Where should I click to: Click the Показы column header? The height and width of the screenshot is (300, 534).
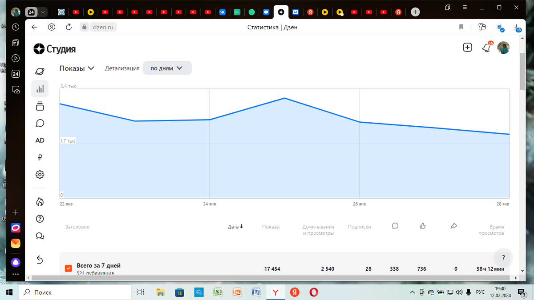(x=271, y=227)
